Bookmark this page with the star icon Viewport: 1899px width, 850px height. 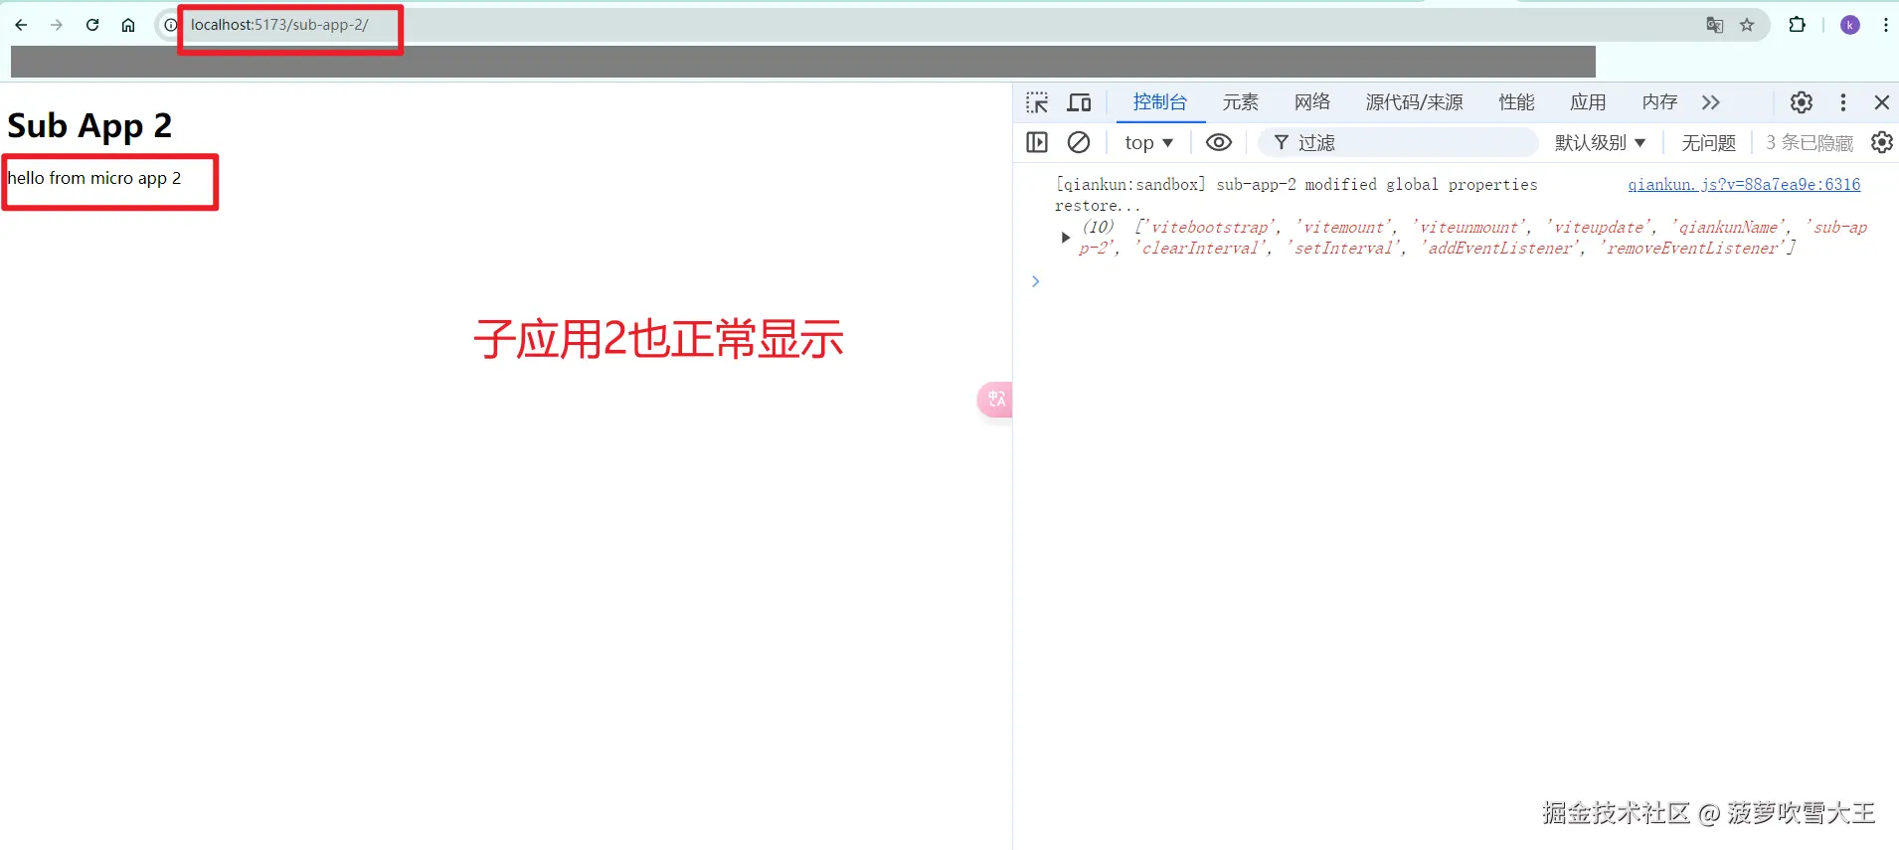(1747, 25)
